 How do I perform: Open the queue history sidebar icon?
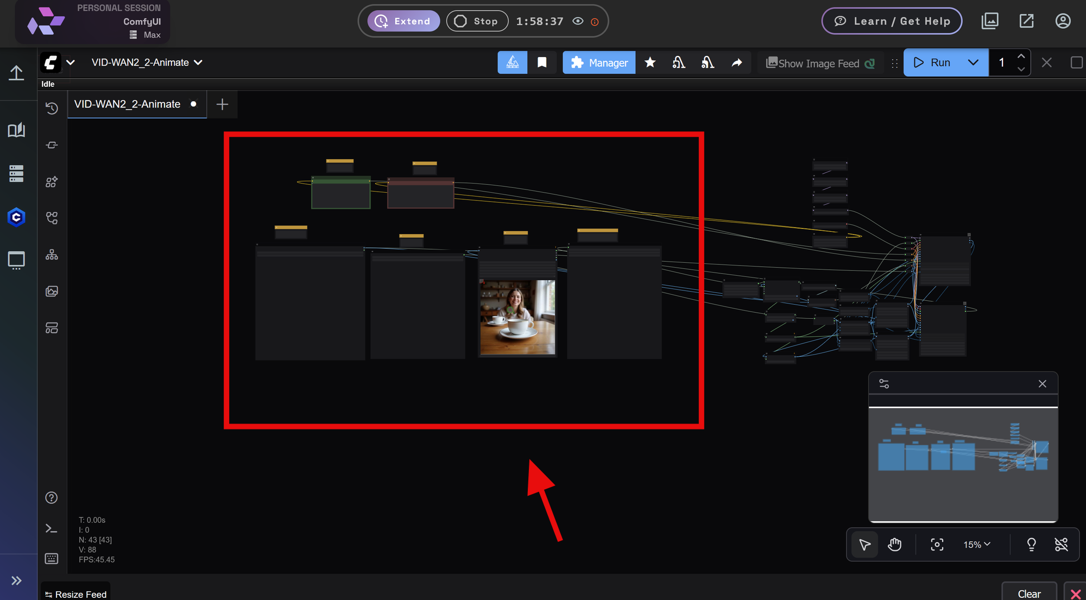click(x=52, y=108)
